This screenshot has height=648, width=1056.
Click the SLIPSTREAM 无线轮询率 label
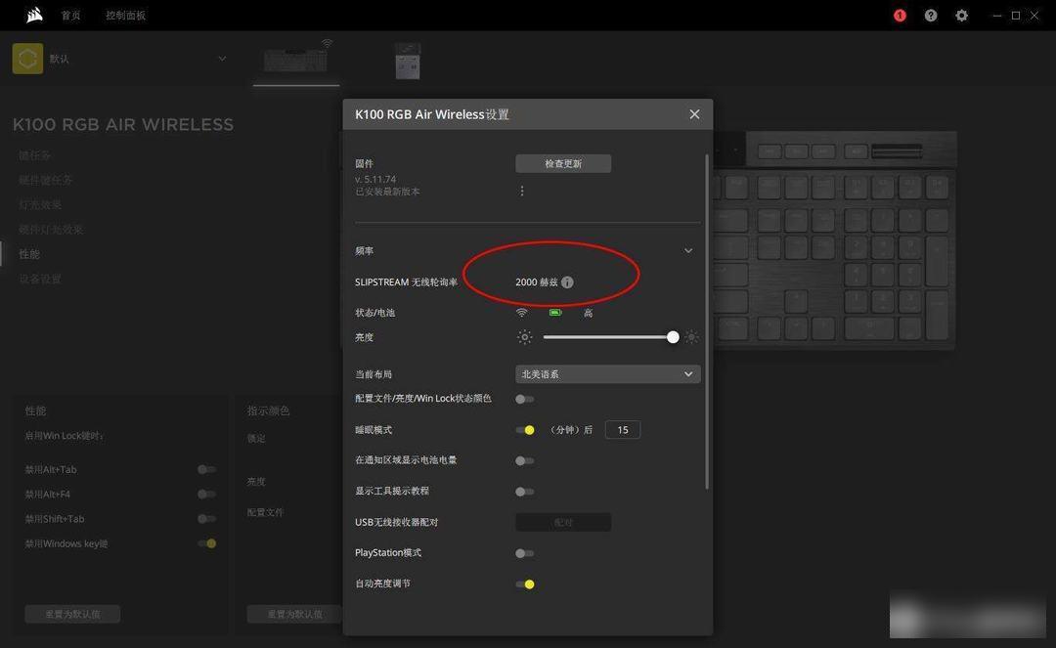pos(406,281)
